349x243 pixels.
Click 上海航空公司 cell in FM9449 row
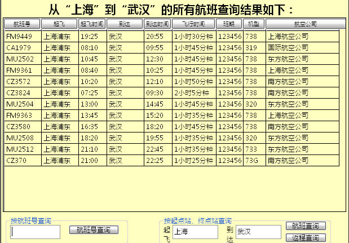(302, 36)
